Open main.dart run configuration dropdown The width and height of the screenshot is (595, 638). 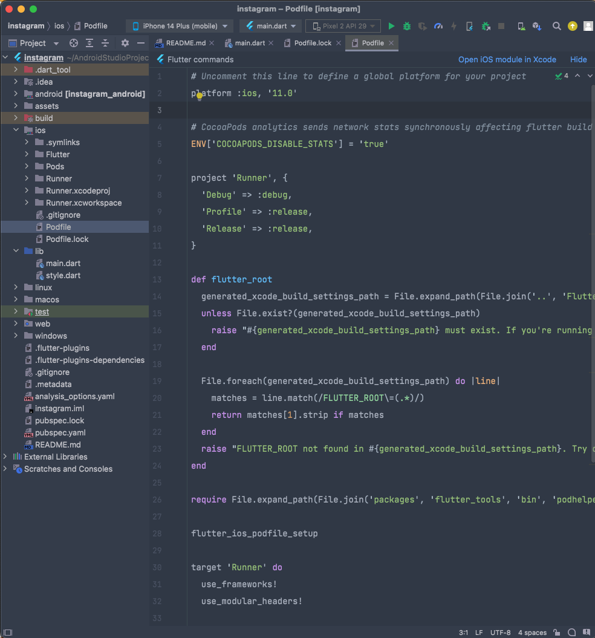[x=271, y=26]
